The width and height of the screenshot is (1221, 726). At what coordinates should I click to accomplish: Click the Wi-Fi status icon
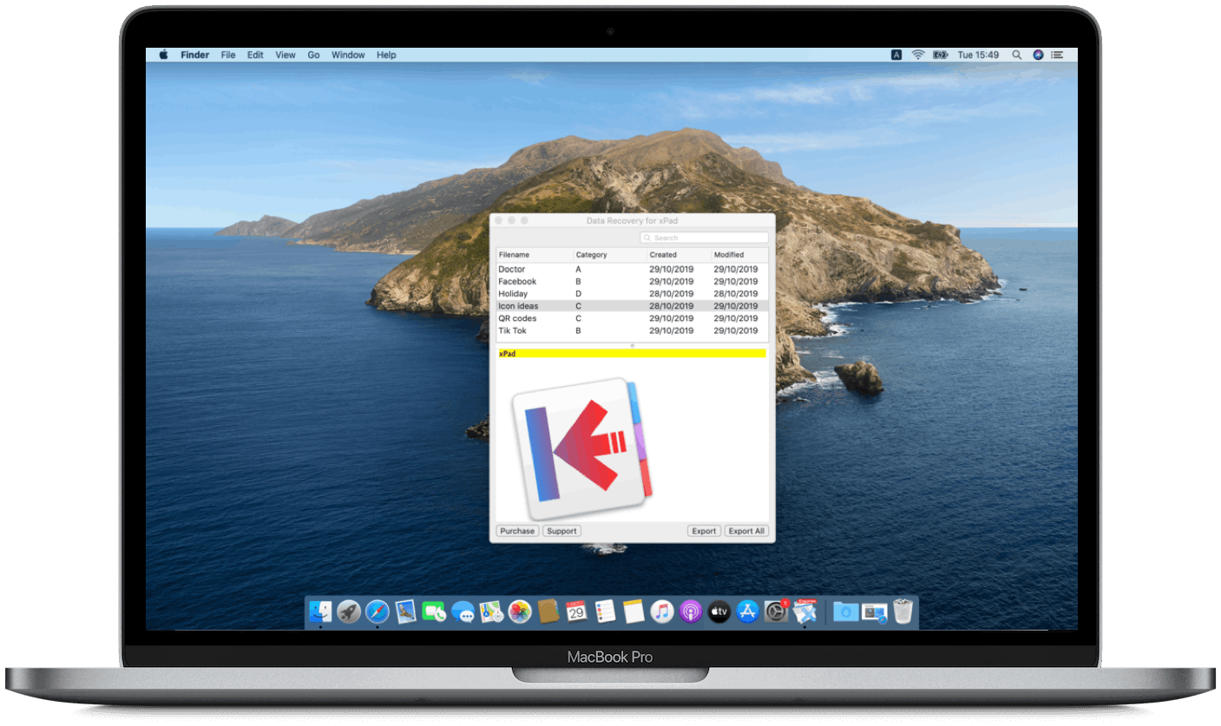coord(918,55)
